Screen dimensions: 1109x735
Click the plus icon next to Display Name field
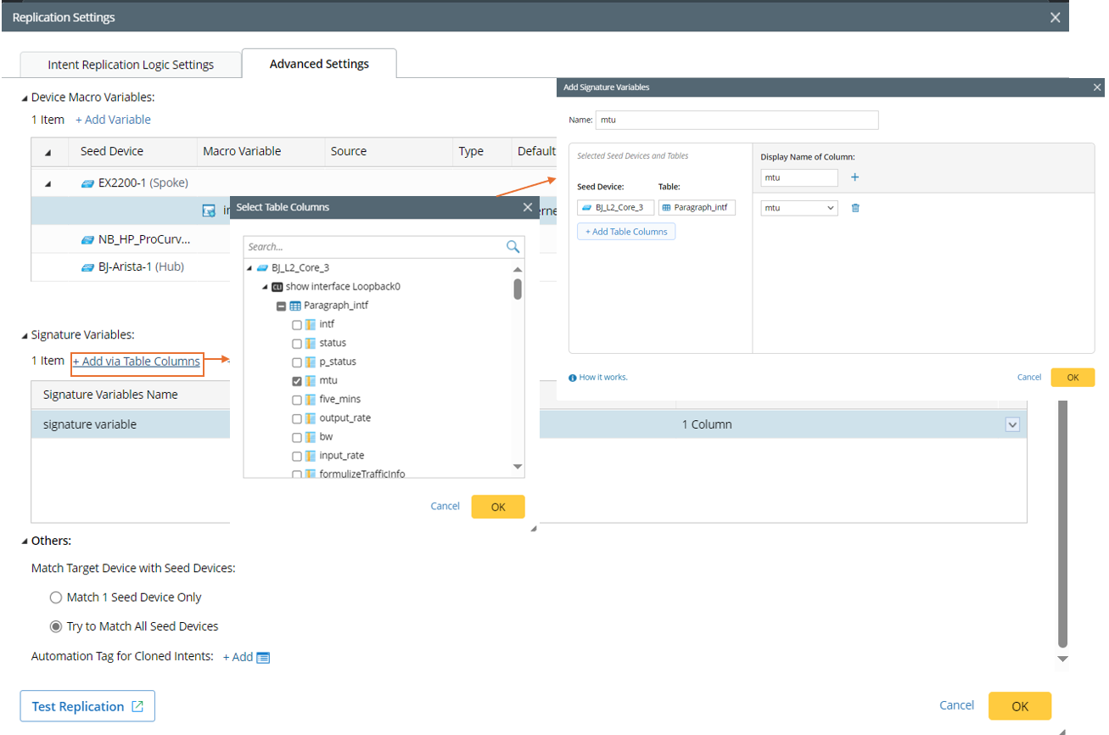(854, 177)
